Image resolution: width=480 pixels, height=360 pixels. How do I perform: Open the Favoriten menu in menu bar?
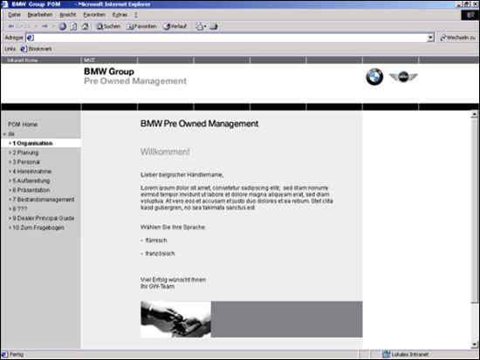click(x=94, y=15)
